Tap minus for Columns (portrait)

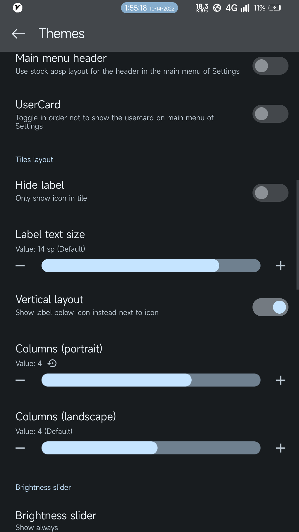coord(20,380)
